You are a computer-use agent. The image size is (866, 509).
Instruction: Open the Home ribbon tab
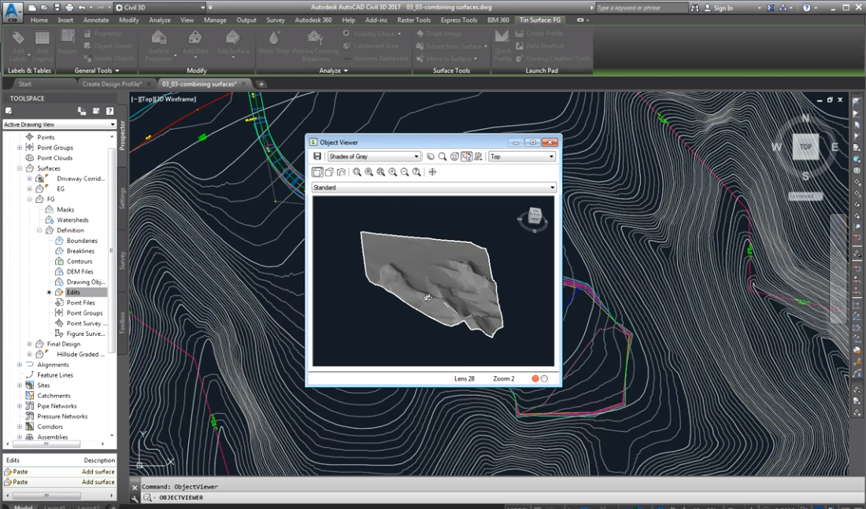[39, 20]
